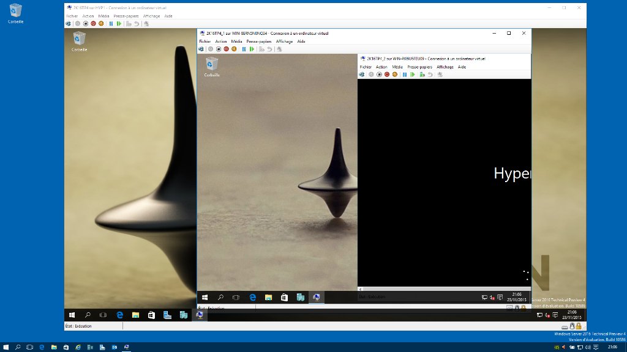This screenshot has width=627, height=352.
Task: Click 2K16TP4_2 horizontal scrollbar track
Action: [x=446, y=289]
